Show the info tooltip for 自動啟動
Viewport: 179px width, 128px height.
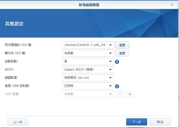117,62
